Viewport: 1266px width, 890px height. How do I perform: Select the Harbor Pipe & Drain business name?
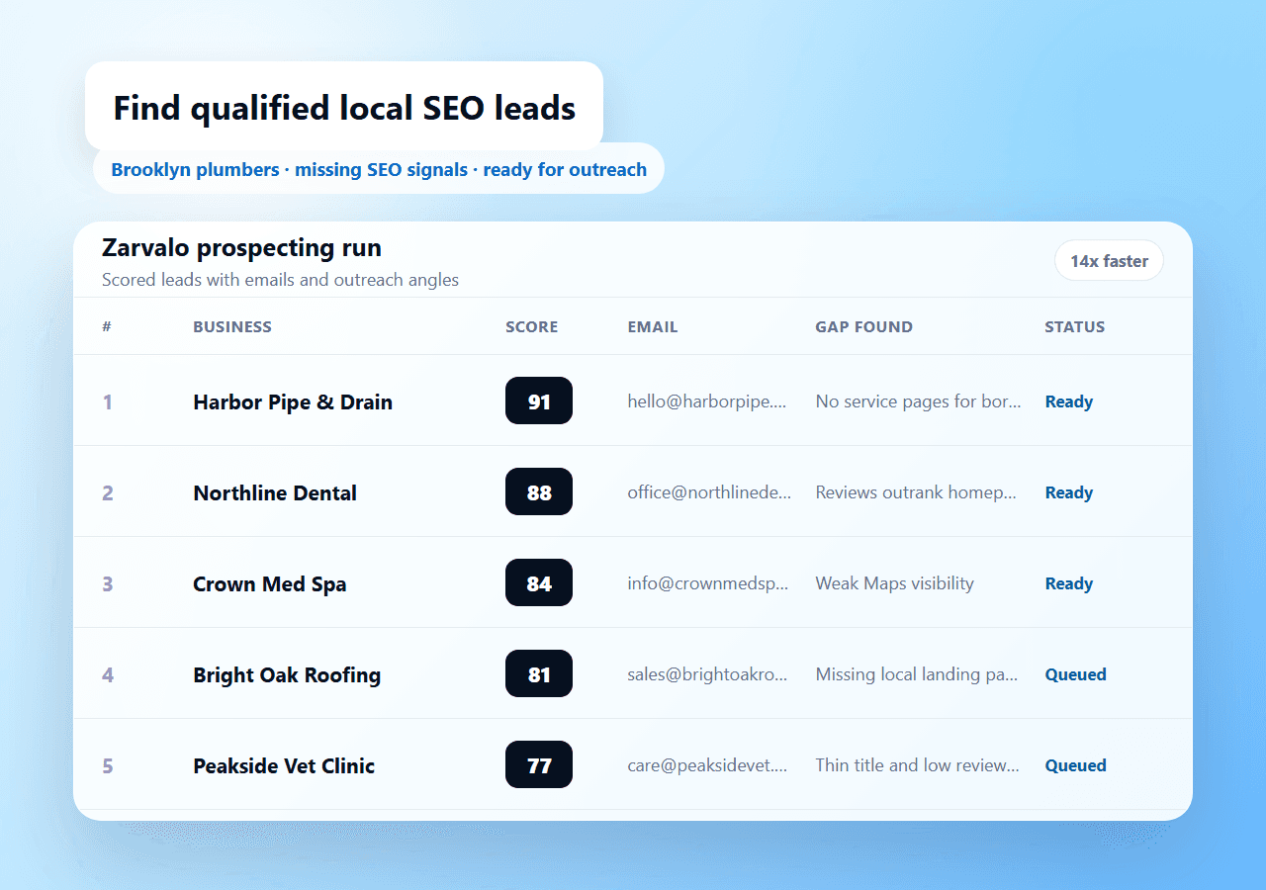tap(293, 402)
